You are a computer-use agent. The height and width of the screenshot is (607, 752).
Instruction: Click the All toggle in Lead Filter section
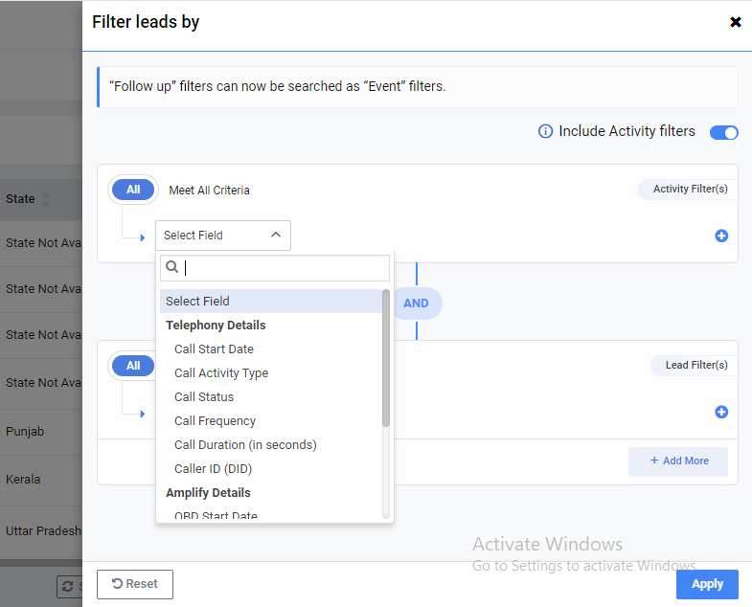[133, 366]
